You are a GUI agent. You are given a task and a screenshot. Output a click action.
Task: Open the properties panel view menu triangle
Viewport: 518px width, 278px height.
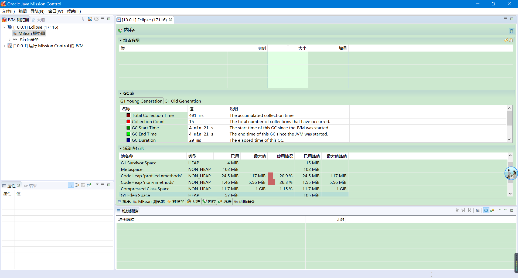pyautogui.click(x=97, y=184)
